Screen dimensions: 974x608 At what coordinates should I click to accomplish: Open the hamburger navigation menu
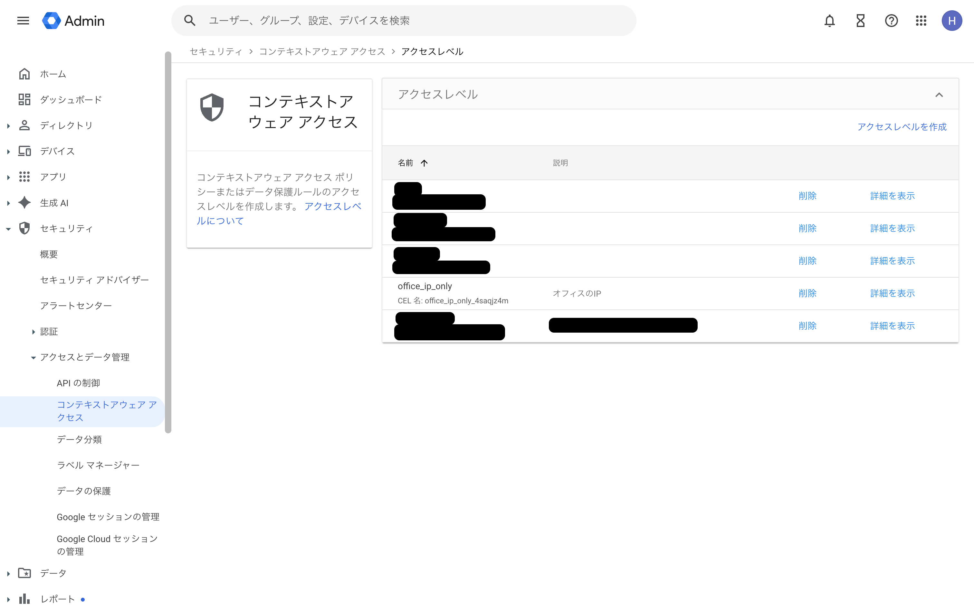23,21
